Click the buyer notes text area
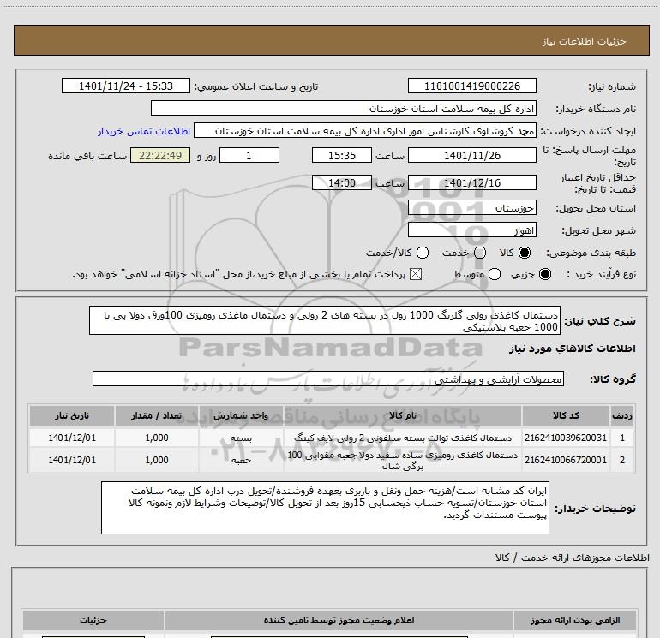The image size is (660, 638). [x=325, y=508]
